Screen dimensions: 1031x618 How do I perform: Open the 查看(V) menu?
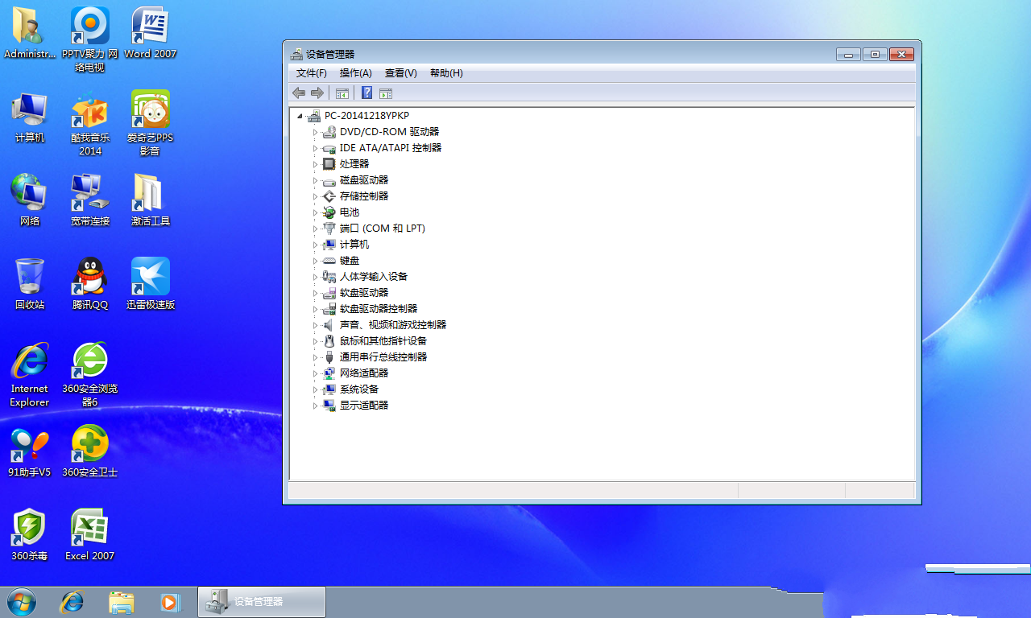click(x=400, y=73)
